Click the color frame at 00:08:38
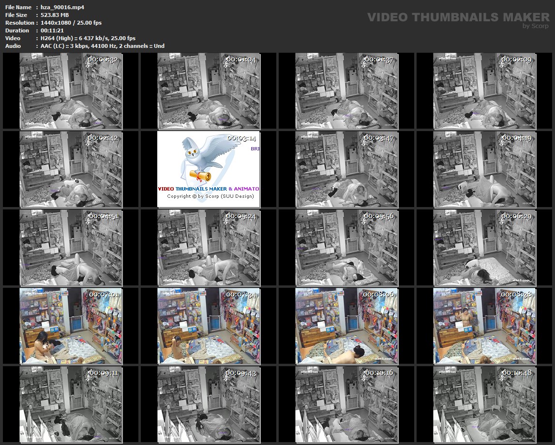 (485, 326)
